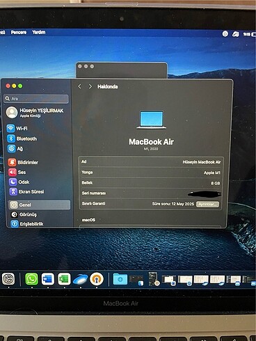Click in the Ara search field
This screenshot has width=256, height=341.
36,99
